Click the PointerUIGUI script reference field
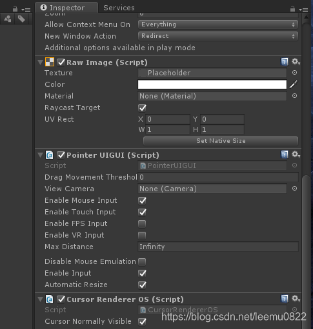This screenshot has width=313, height=329. tap(212, 165)
